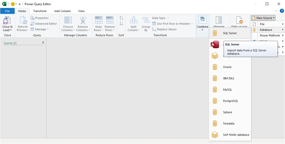Viewport: 285px width, 144px height.
Task: Open the Advanced Editor
Action: (x=44, y=24)
